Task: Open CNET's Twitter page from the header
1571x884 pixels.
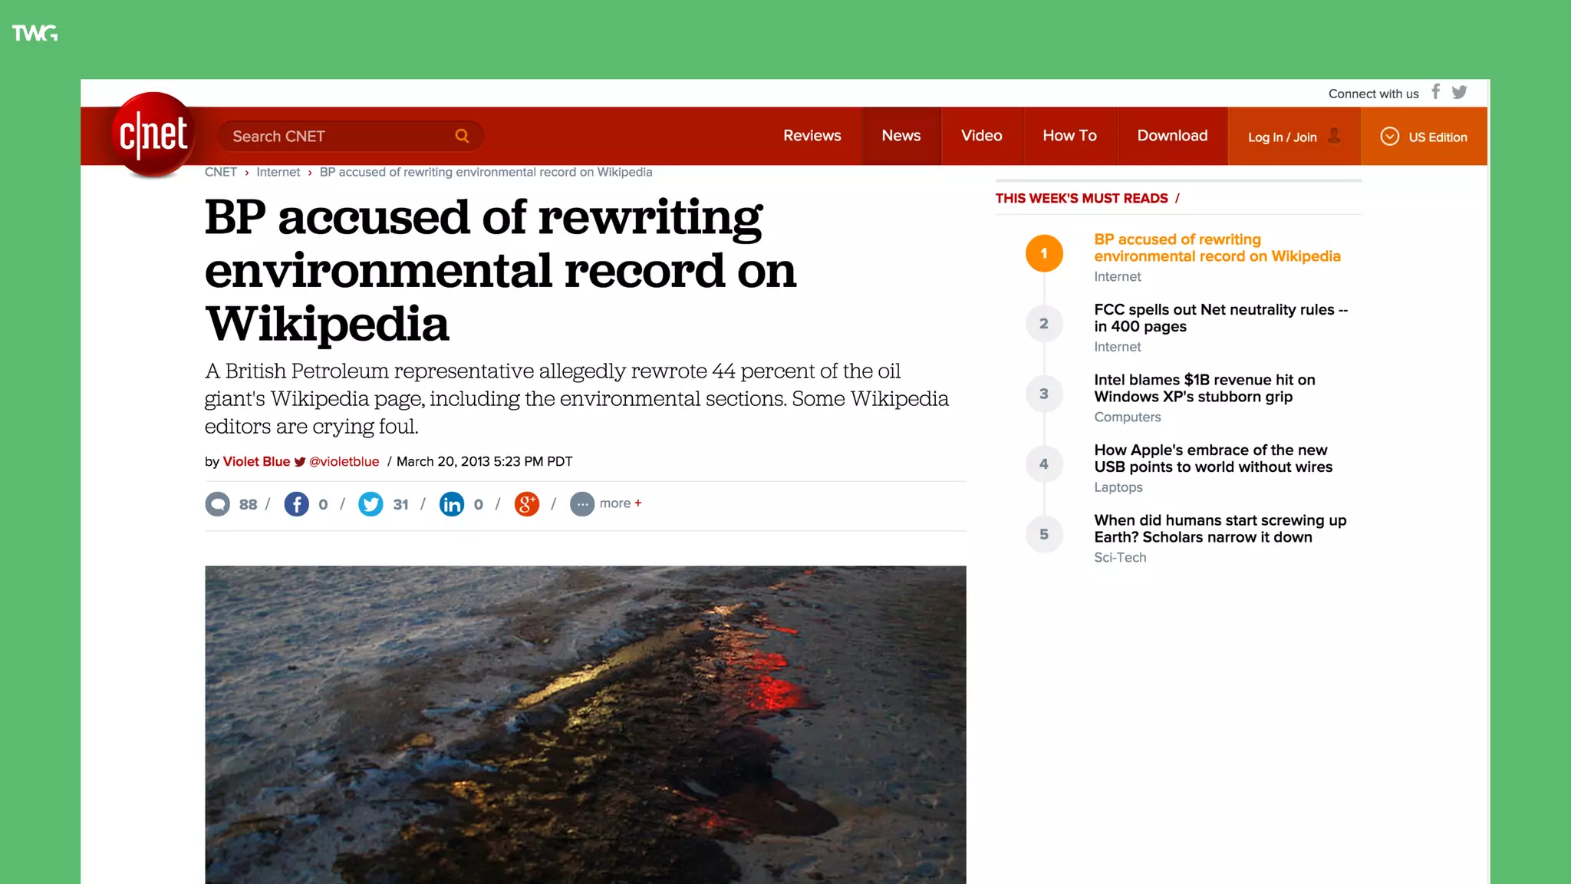Action: (x=1459, y=92)
